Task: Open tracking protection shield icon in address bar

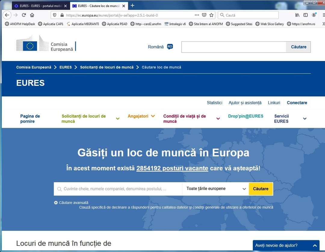Action: (54, 15)
